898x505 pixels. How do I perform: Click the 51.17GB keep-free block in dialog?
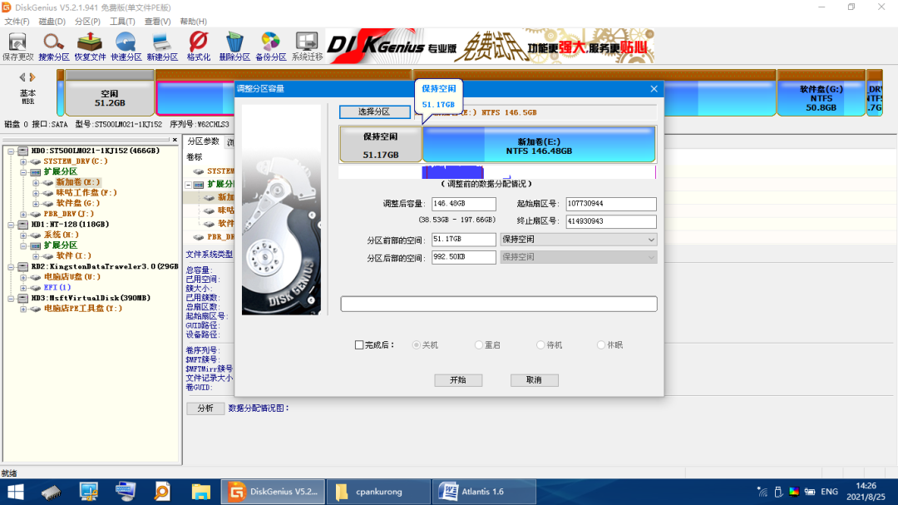point(381,145)
